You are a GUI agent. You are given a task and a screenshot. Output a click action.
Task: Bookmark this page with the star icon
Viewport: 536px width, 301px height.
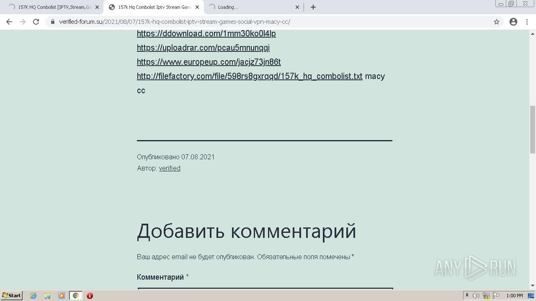(x=497, y=22)
